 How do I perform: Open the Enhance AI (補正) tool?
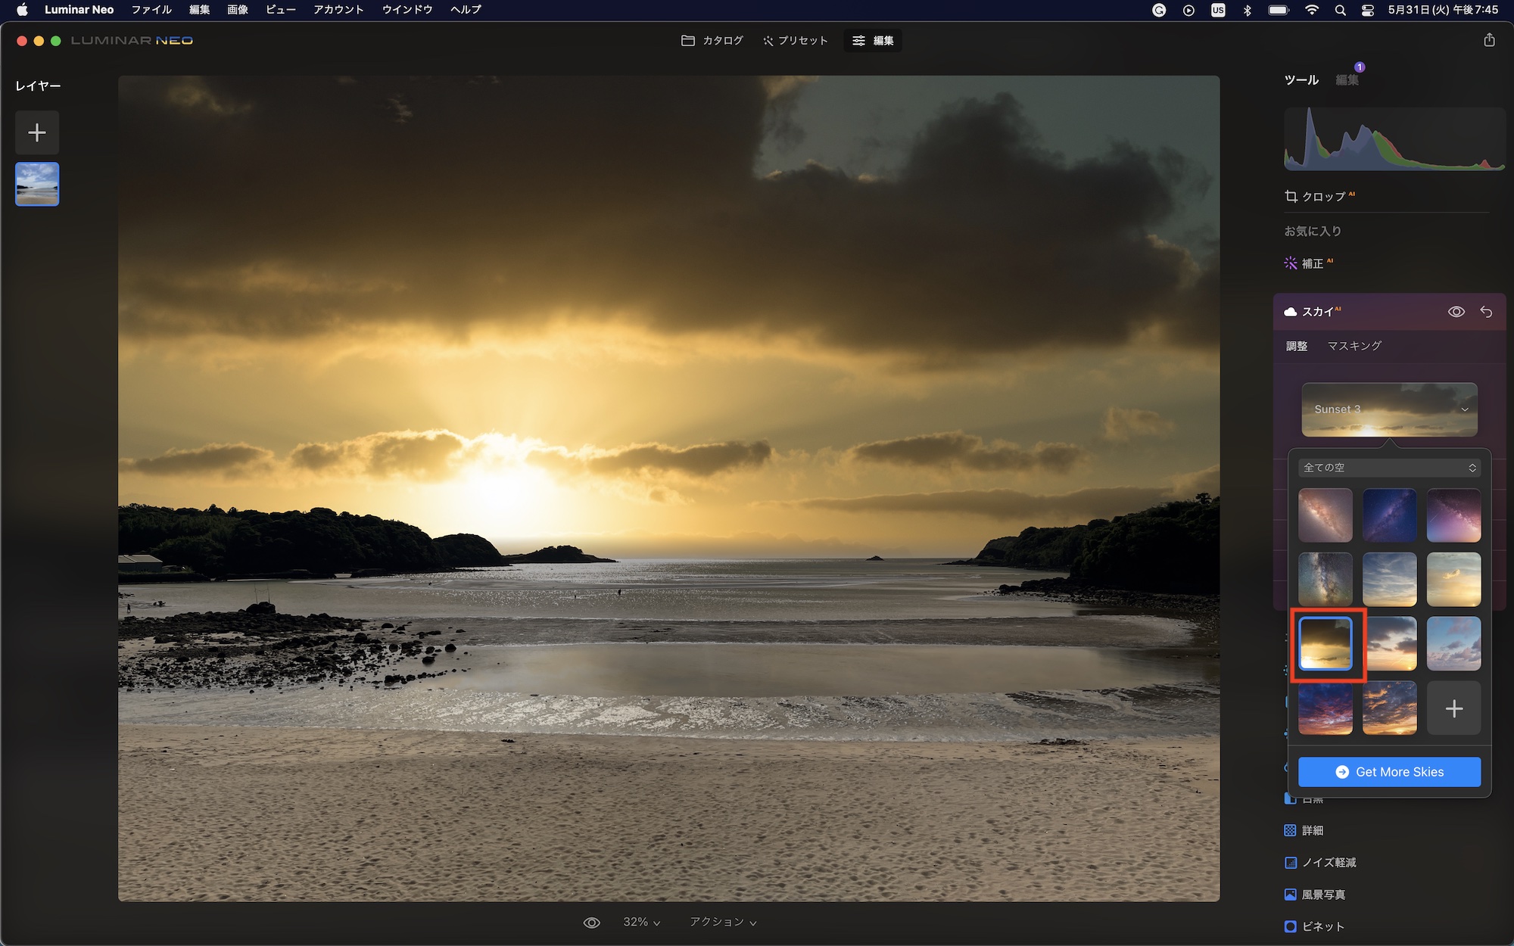pos(1310,263)
